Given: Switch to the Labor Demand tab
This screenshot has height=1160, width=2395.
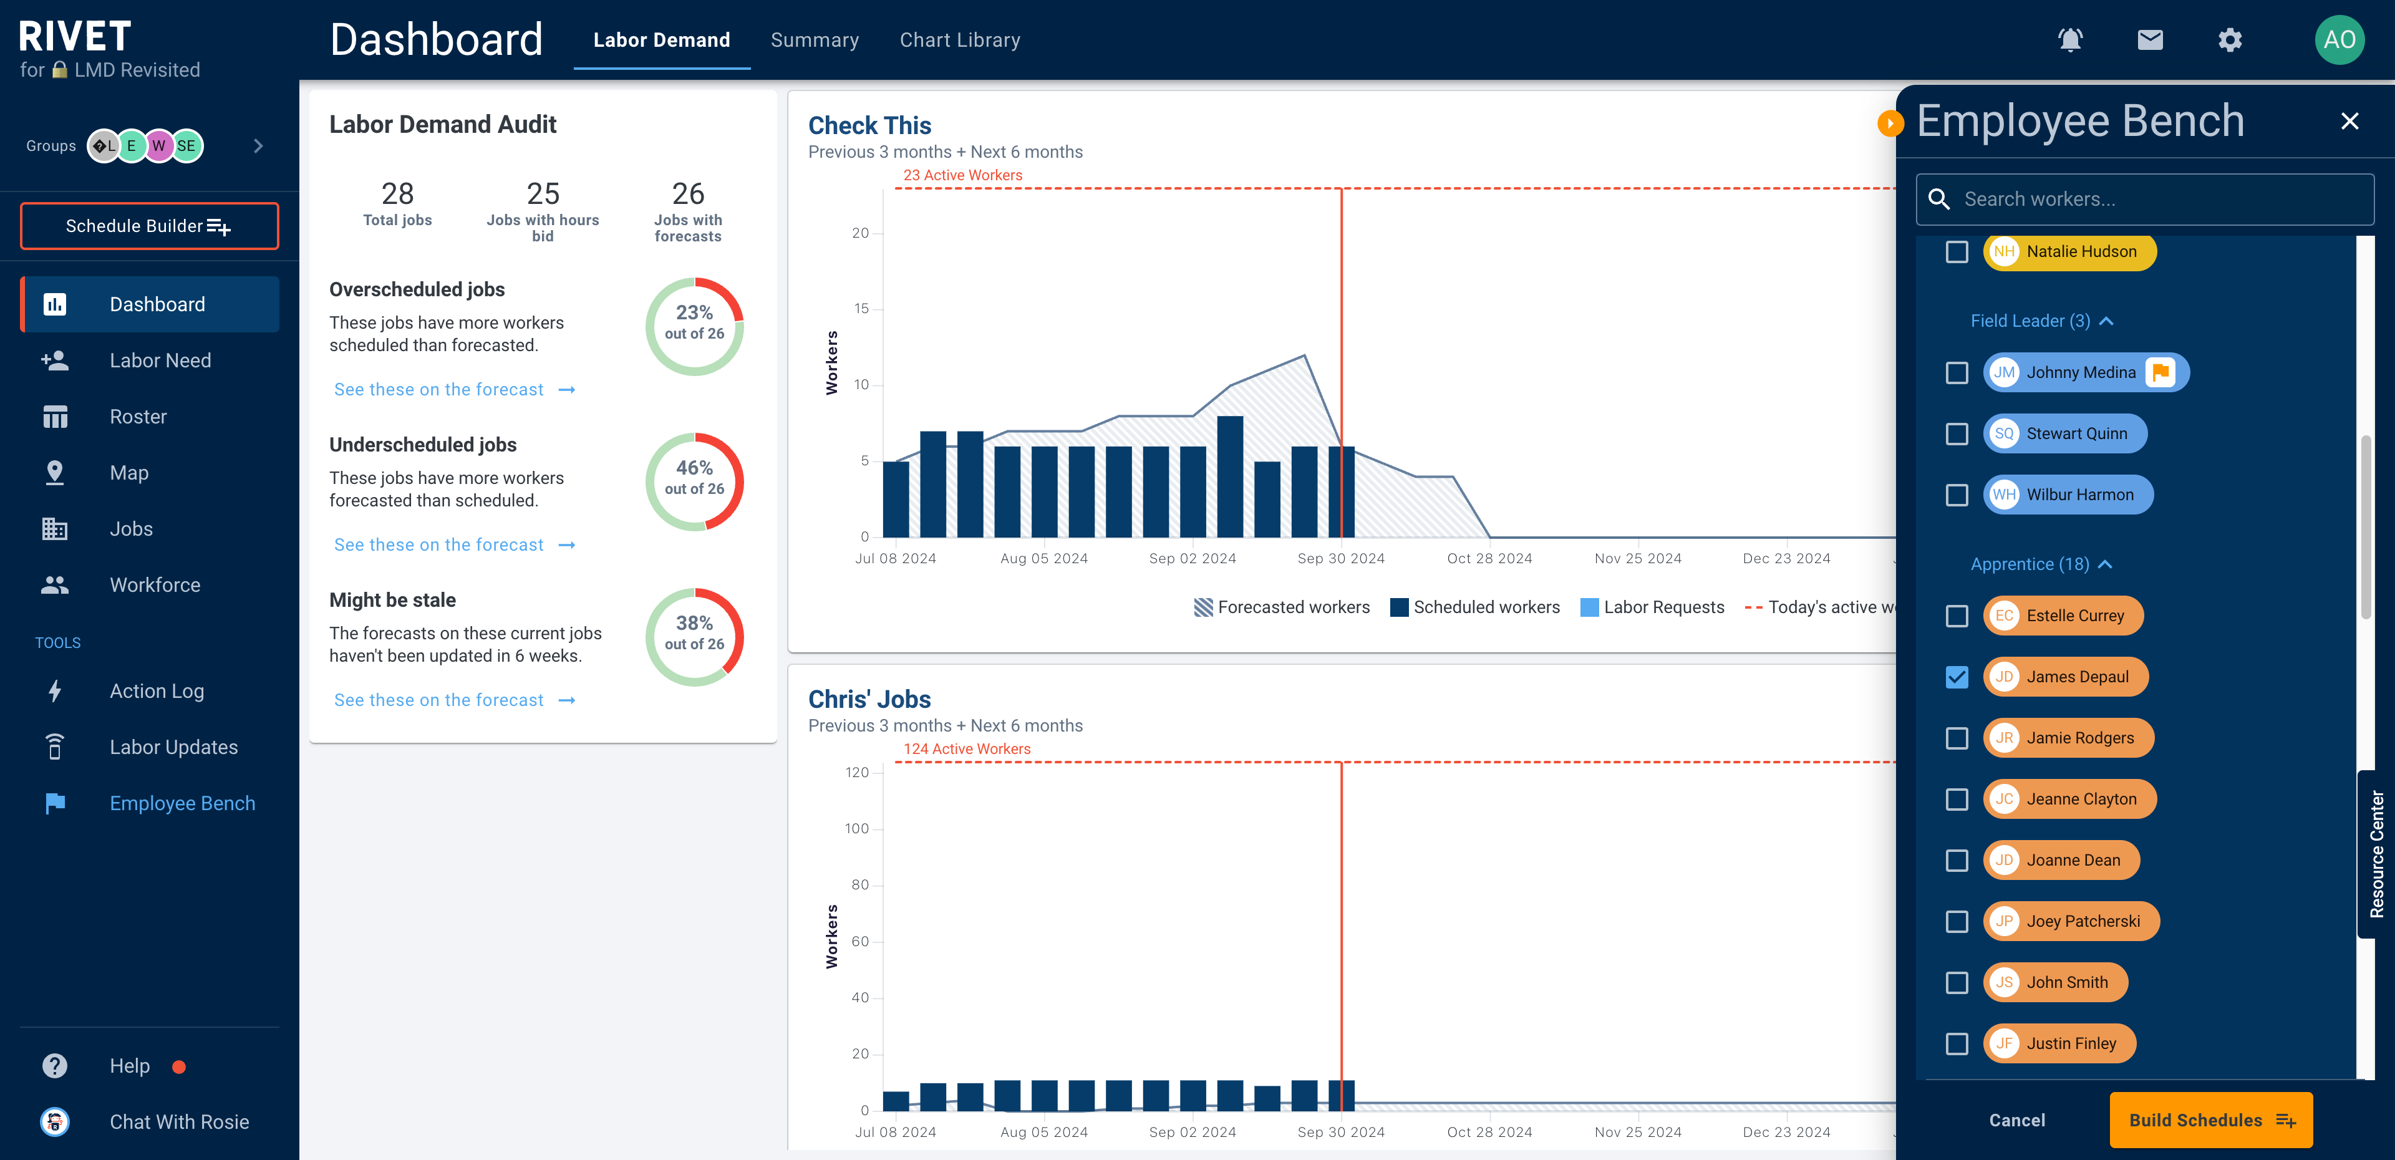Looking at the screenshot, I should click(x=661, y=40).
